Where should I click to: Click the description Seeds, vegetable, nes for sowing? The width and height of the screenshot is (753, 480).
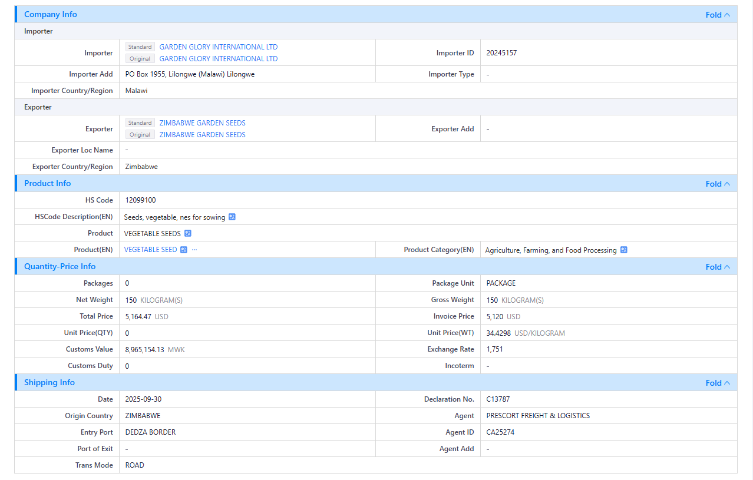(x=175, y=217)
